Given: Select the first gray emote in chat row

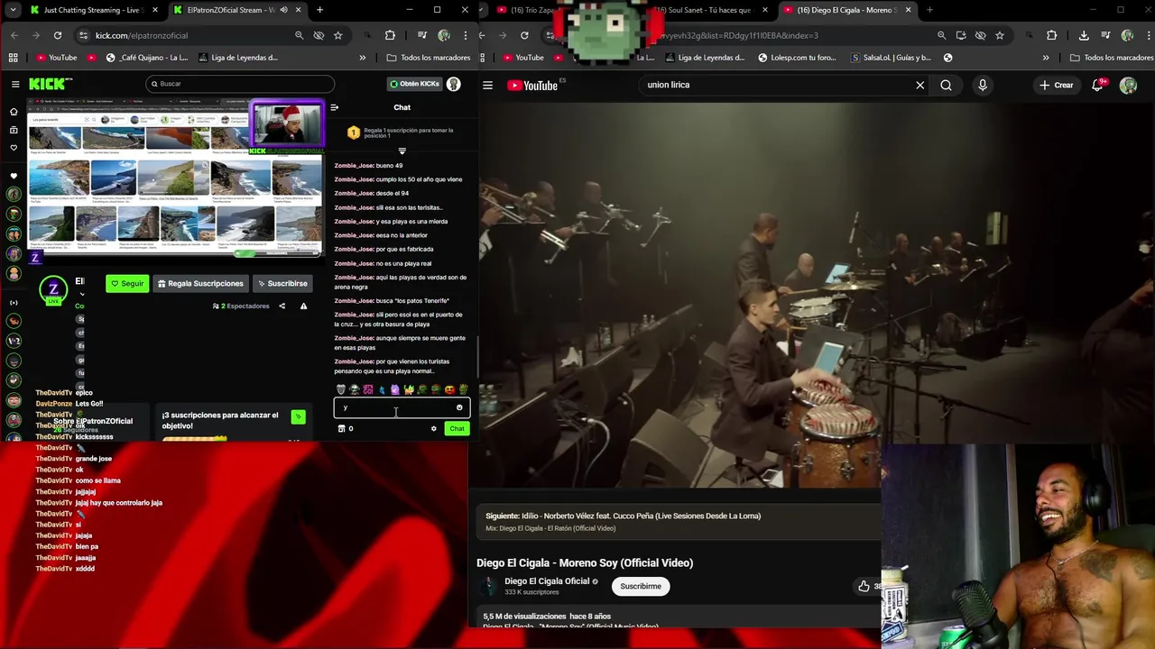Looking at the screenshot, I should [341, 389].
